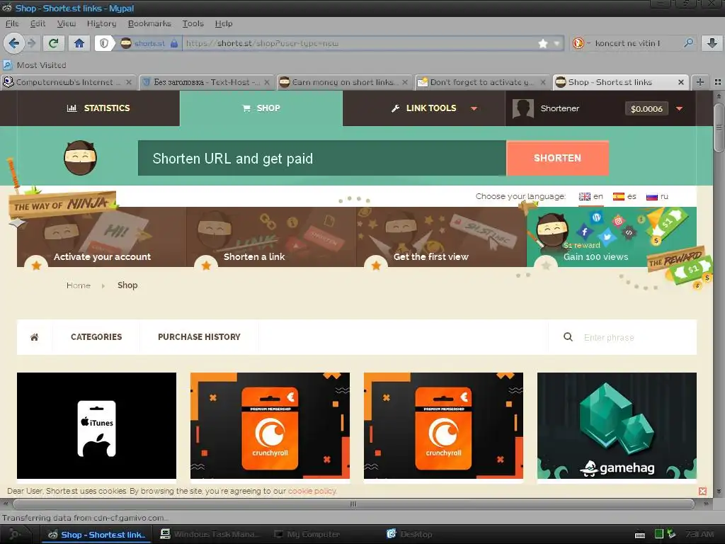
Task: Switch language to Spanish (es)
Action: click(624, 196)
